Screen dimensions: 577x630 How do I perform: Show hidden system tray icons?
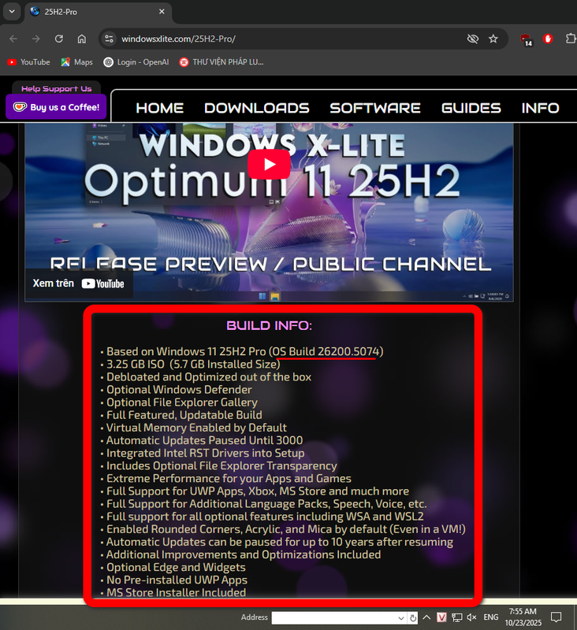tap(426, 617)
